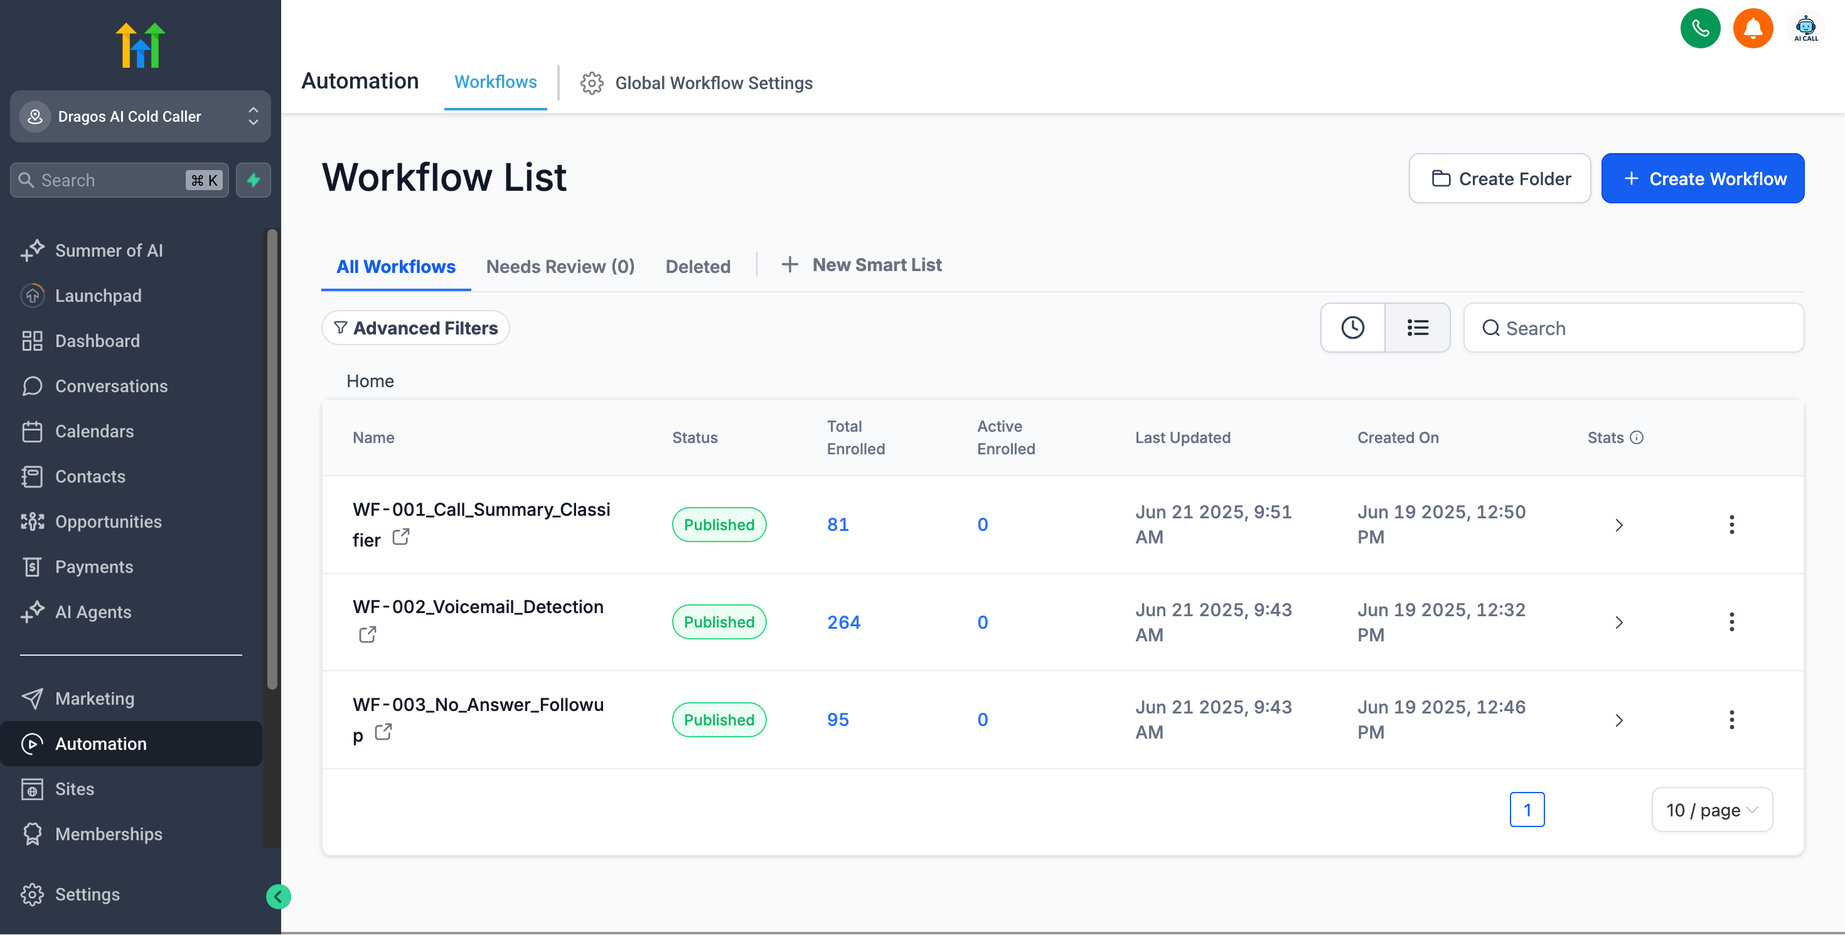Click the green phone call icon
Viewport: 1845px width, 935px height.
click(x=1699, y=29)
